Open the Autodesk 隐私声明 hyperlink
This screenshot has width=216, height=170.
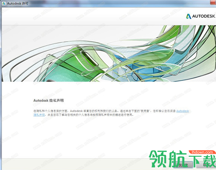click(182, 111)
